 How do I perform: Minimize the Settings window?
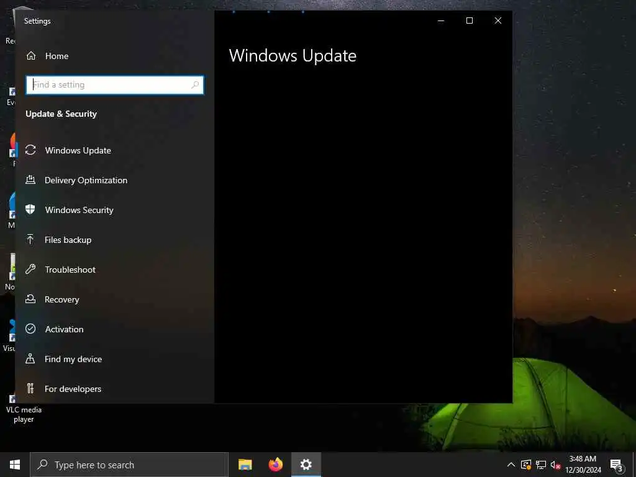coord(441,20)
